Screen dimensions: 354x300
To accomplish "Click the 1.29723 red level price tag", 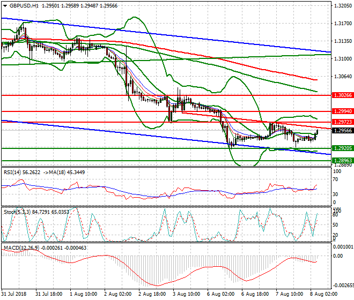I will 342,123.
